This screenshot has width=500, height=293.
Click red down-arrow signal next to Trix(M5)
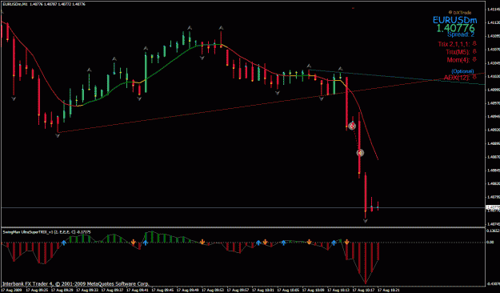point(474,51)
